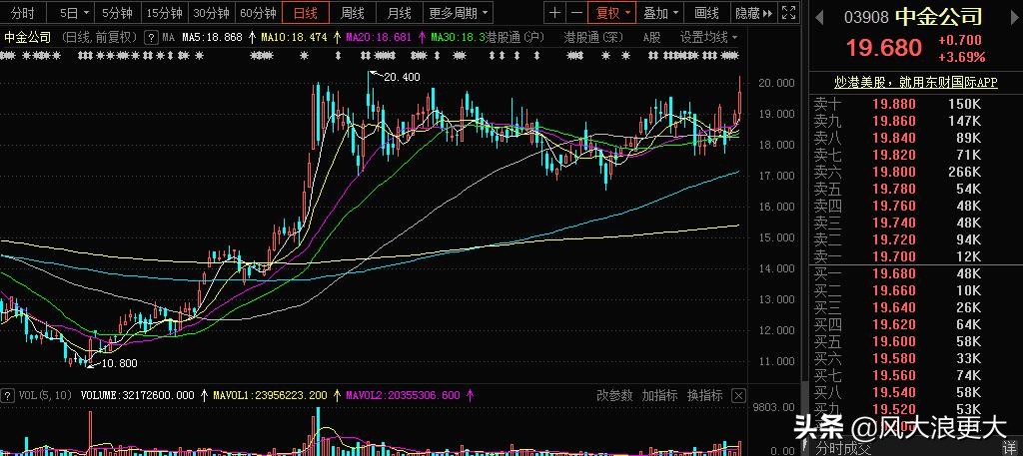The height and width of the screenshot is (456, 1023).
Task: Open the 更多周期 period dropdown
Action: coord(459,13)
